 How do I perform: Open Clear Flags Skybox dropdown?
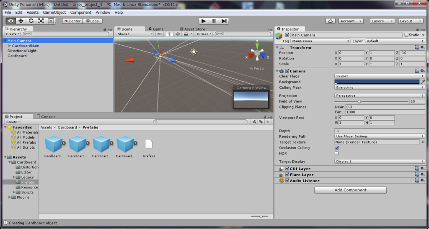pyautogui.click(x=380, y=76)
